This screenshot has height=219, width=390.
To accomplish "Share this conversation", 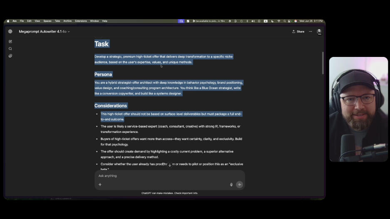I will point(298,32).
